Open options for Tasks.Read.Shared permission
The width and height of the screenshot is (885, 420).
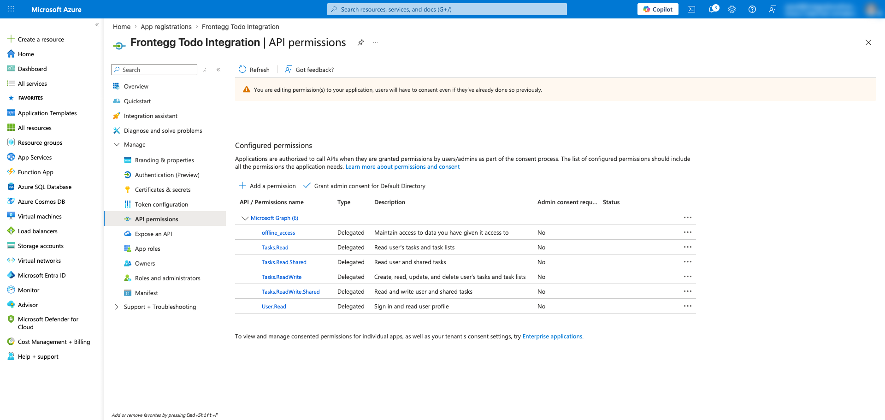688,262
